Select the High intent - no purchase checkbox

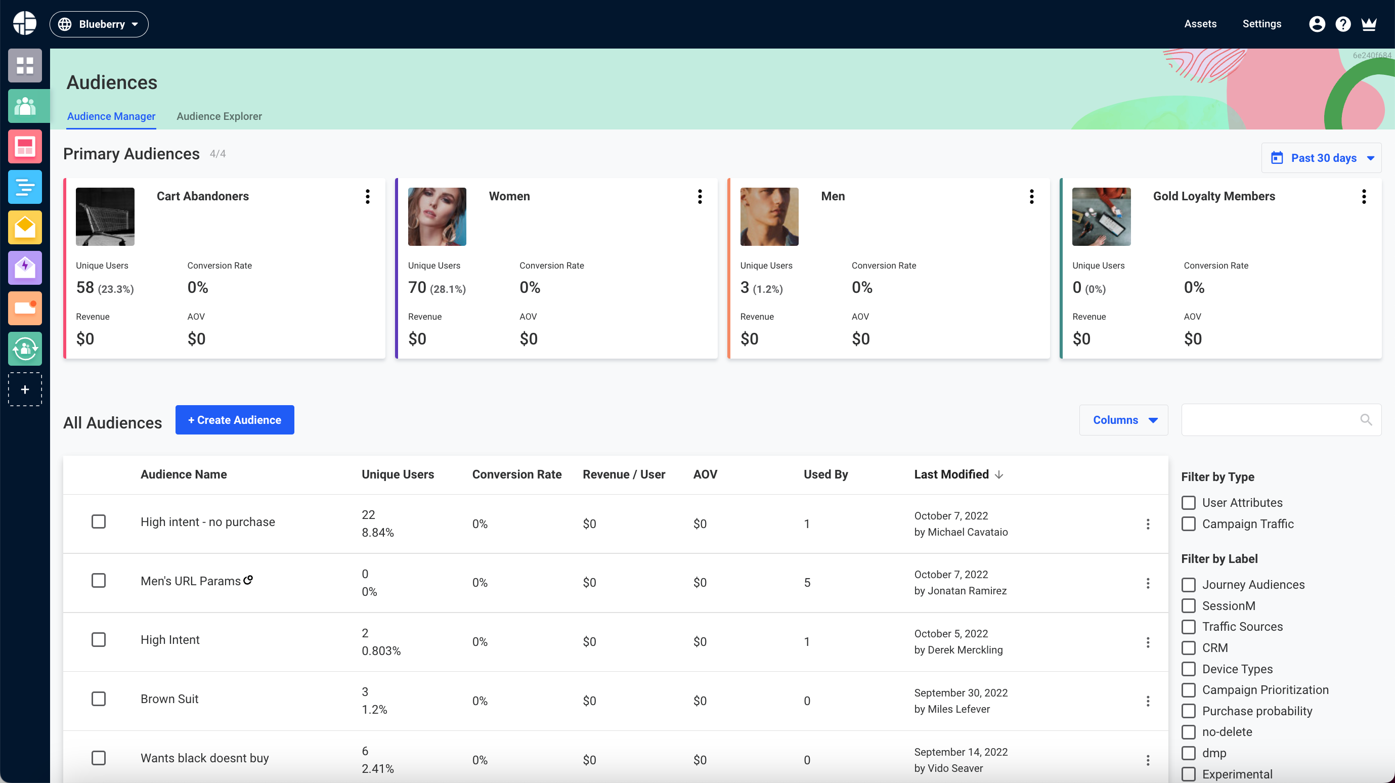(x=99, y=521)
